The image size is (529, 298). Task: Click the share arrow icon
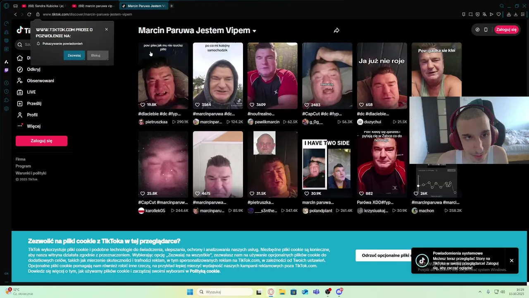pos(336,30)
